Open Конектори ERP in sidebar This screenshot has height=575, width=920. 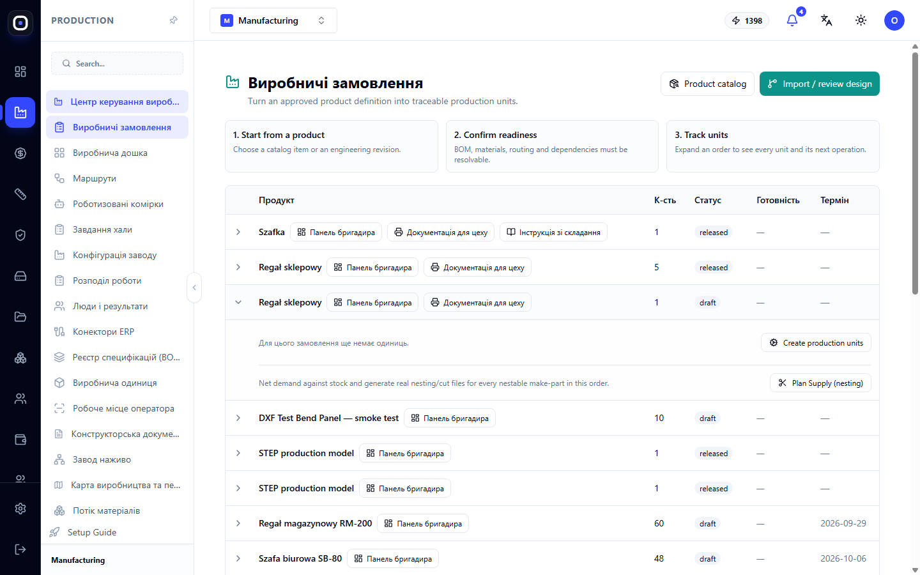(117, 332)
